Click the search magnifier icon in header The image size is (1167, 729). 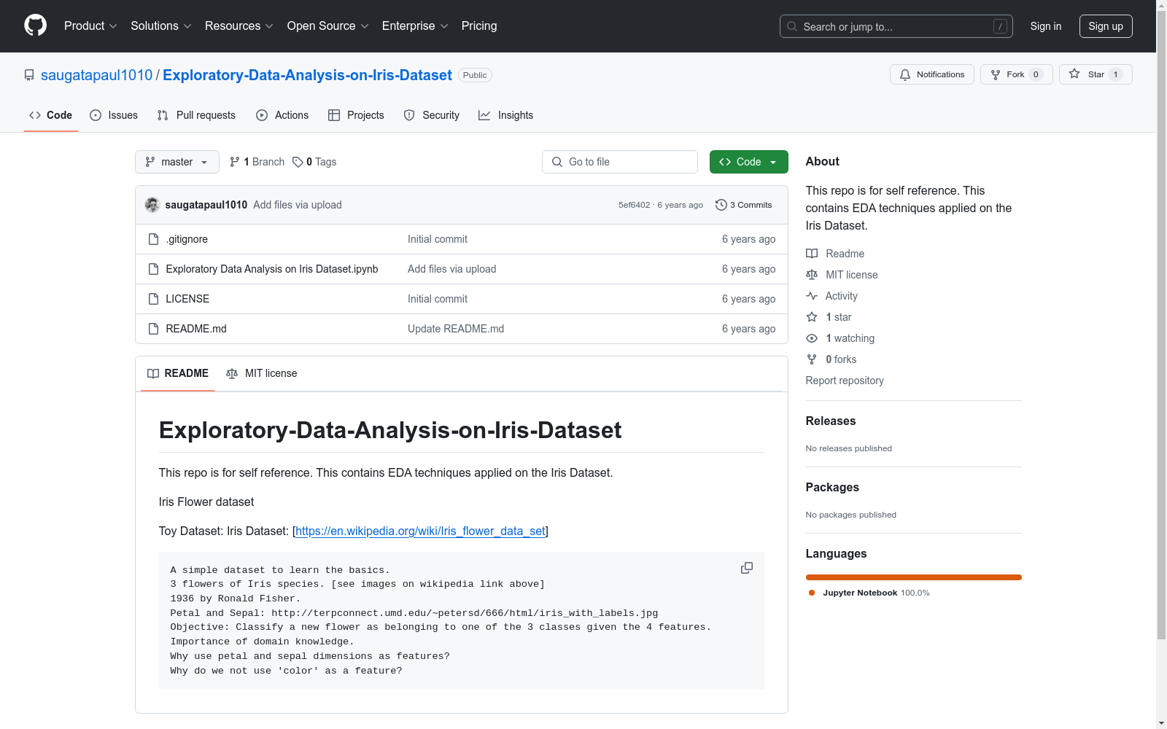tap(792, 26)
